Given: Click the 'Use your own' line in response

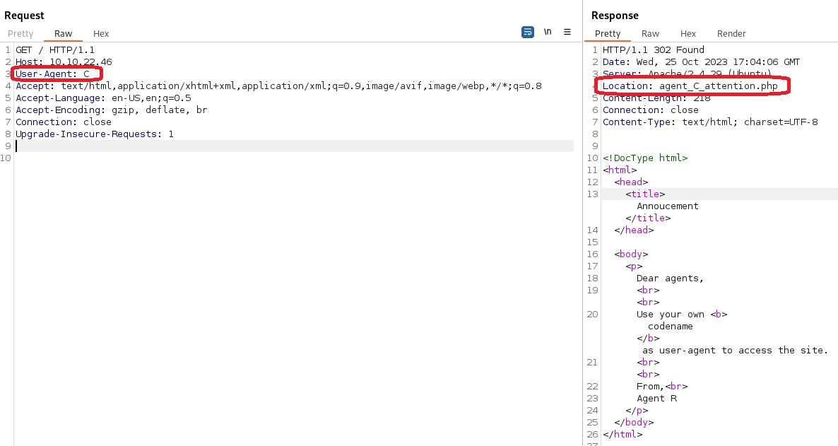Looking at the screenshot, I should click(x=681, y=315).
